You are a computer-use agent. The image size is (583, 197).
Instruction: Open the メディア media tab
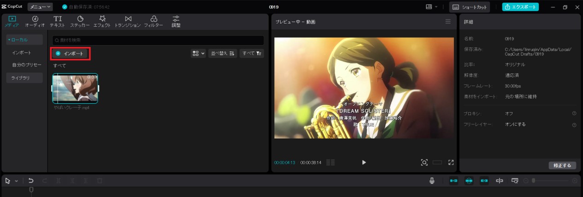[12, 22]
